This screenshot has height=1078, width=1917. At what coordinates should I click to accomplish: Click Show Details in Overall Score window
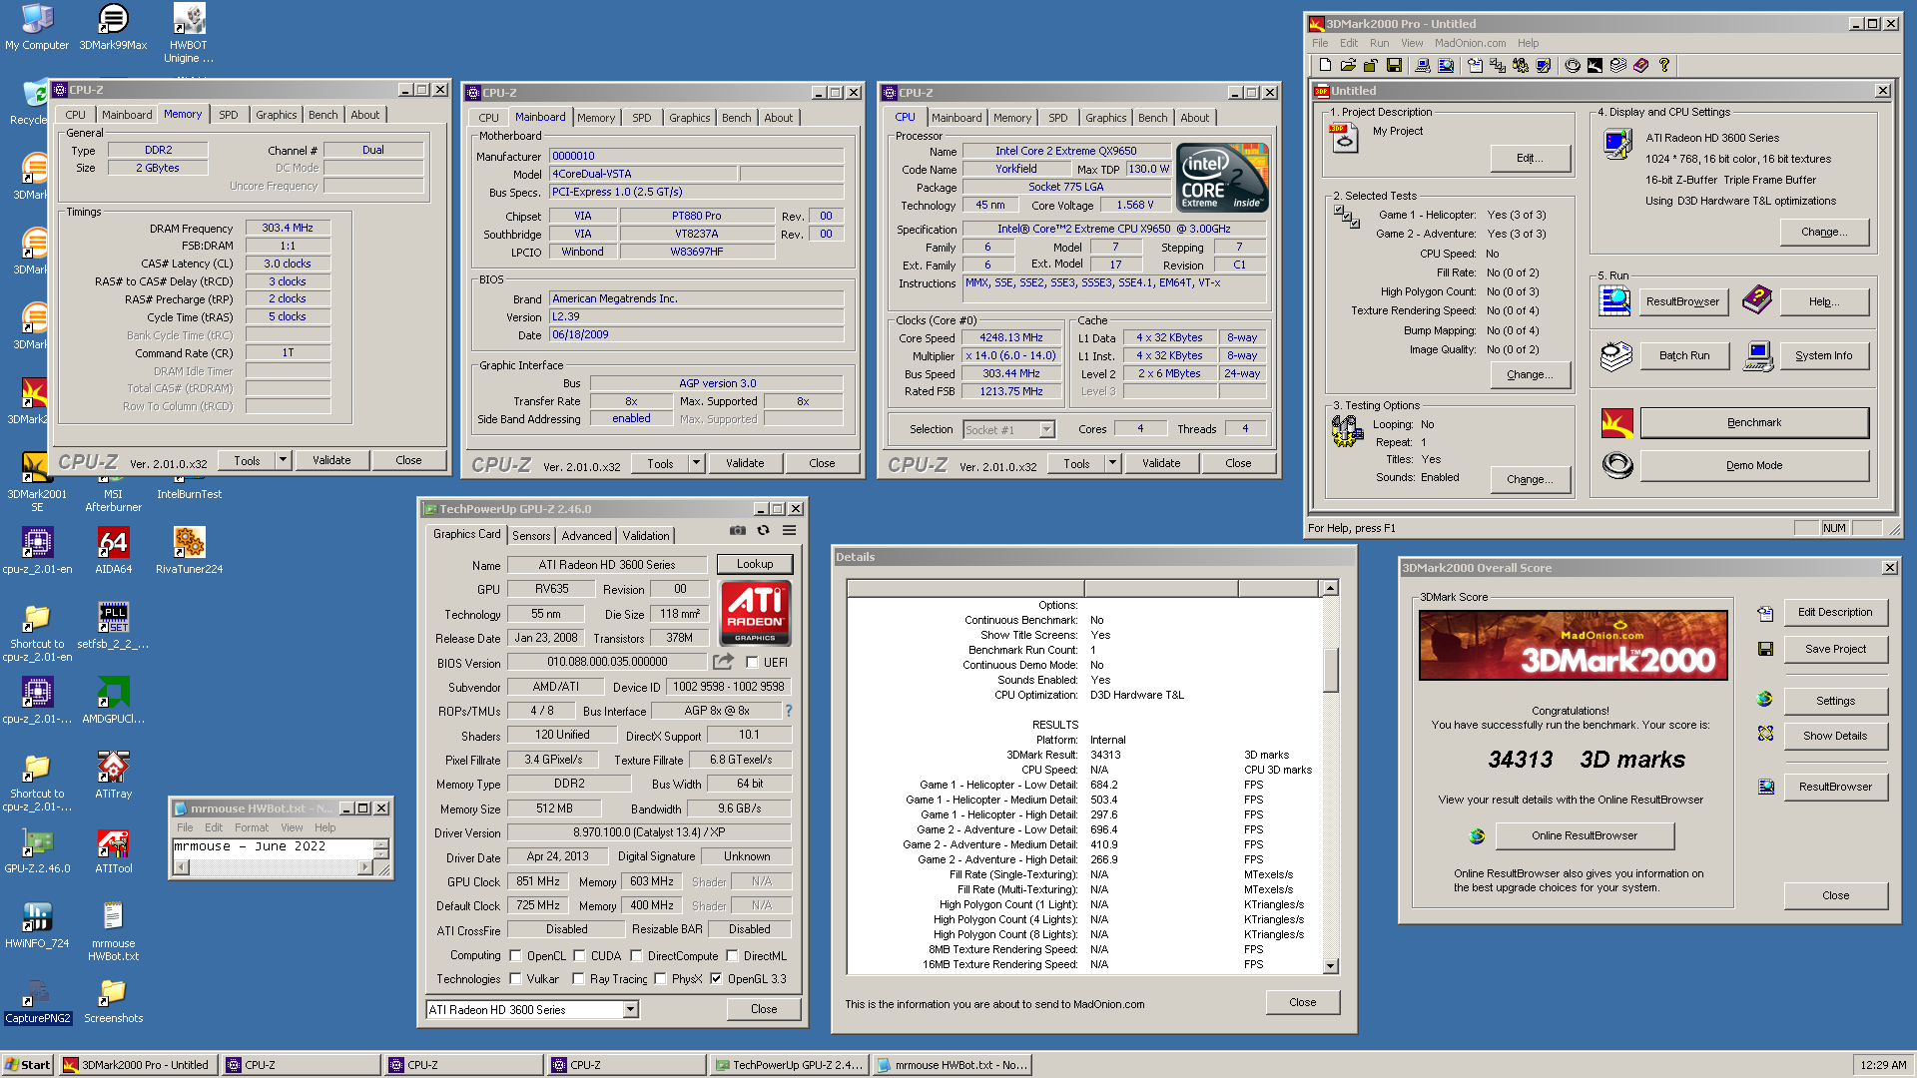pos(1835,736)
